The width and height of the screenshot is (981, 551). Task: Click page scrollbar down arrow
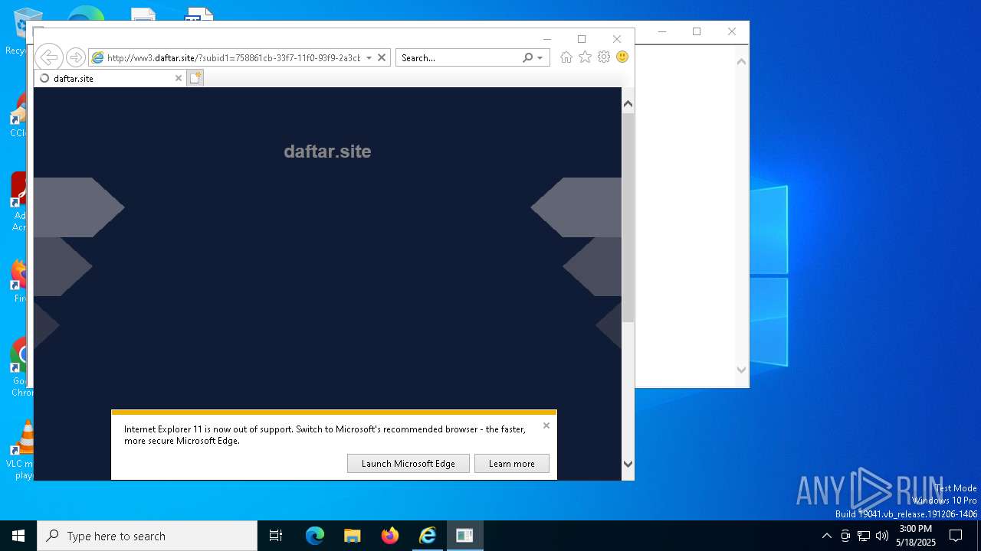click(x=628, y=464)
